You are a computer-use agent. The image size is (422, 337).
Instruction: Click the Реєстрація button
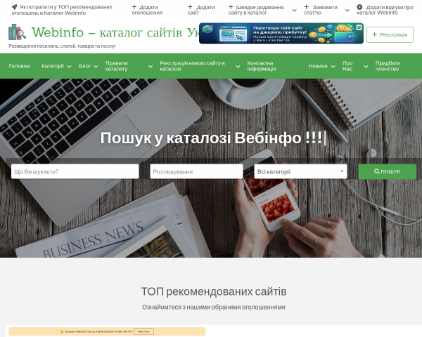click(x=390, y=34)
